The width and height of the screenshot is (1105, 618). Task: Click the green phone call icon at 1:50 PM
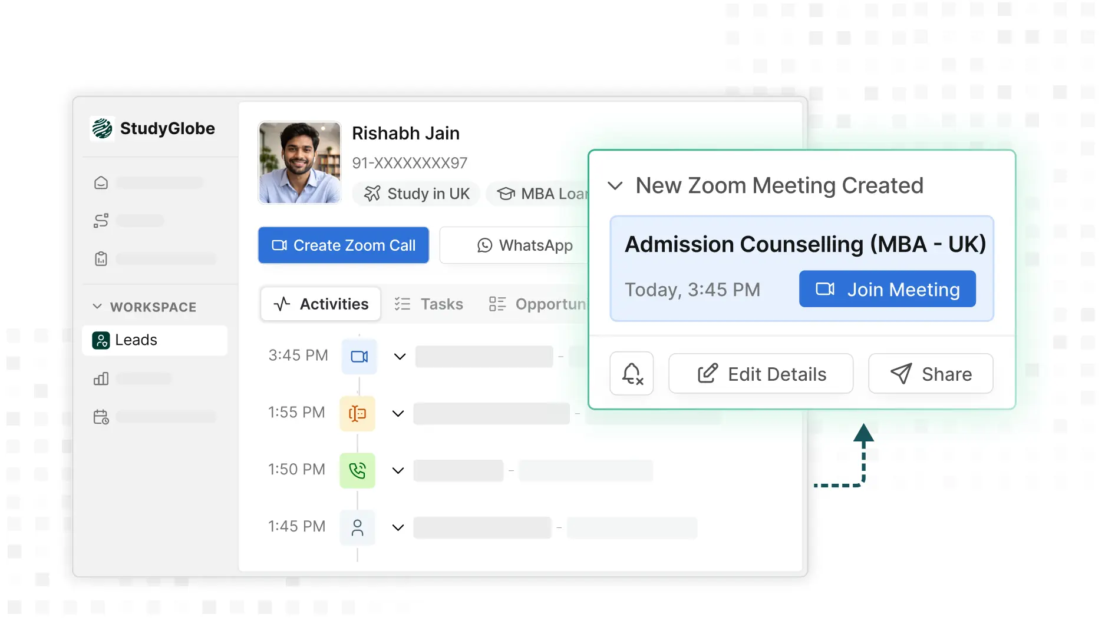click(357, 470)
